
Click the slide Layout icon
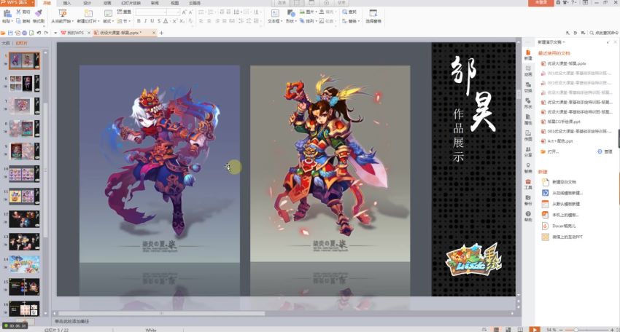[108, 13]
